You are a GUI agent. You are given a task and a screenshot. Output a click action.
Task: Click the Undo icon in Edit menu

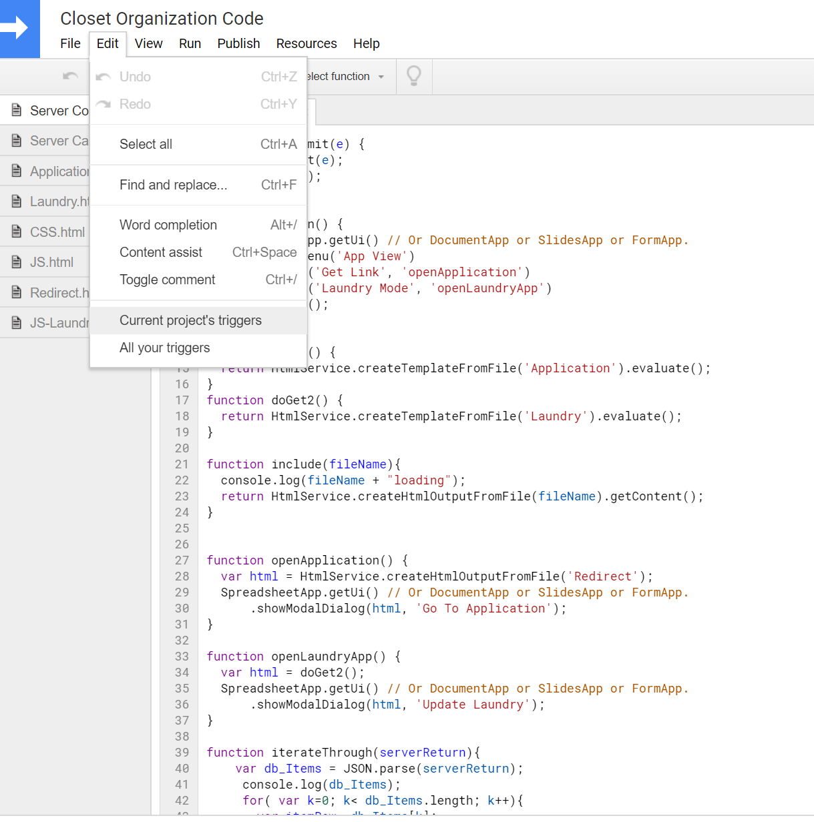pos(104,77)
